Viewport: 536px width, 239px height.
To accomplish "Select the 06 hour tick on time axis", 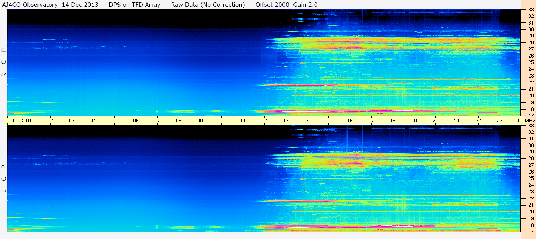I will [136, 121].
